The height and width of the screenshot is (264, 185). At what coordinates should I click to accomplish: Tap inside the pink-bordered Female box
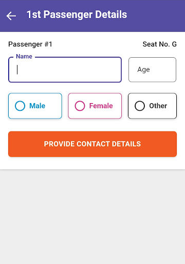95,106
